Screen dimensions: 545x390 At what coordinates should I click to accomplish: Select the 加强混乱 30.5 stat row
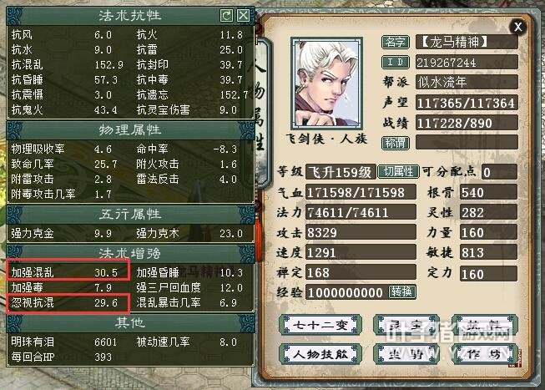pos(68,272)
